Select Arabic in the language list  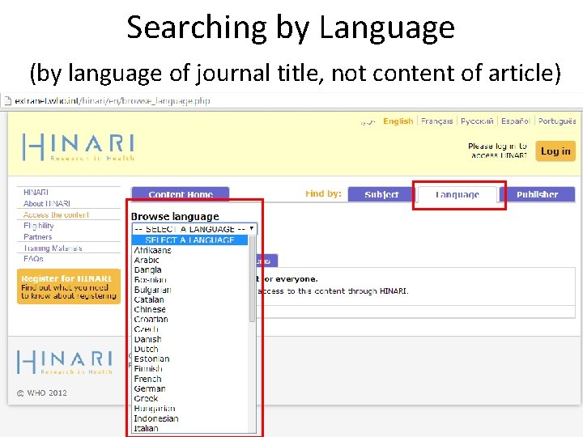point(147,260)
